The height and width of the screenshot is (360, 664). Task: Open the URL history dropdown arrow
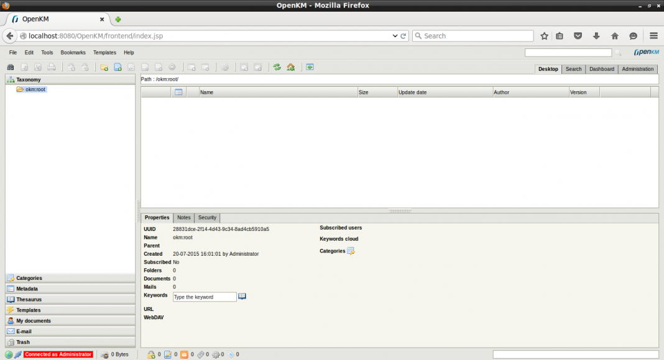tap(395, 36)
